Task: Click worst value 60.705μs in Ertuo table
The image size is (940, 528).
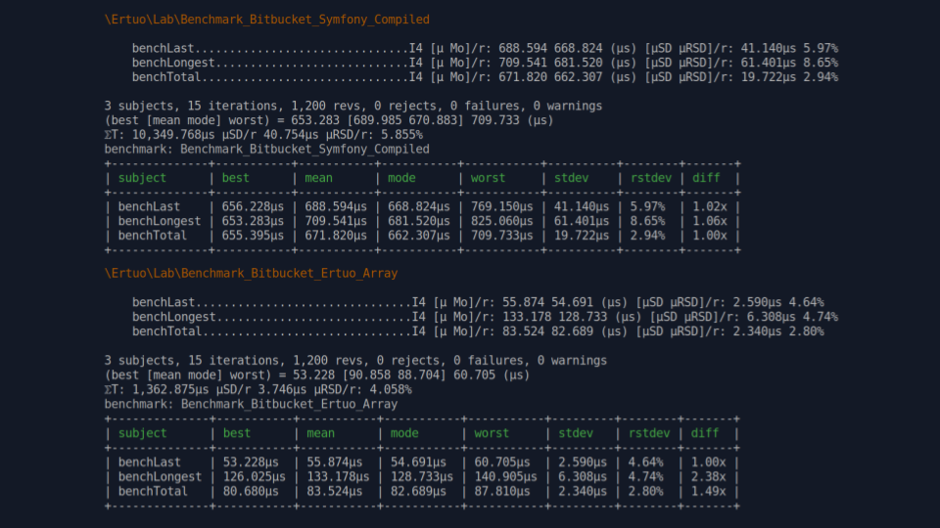Action: (x=502, y=462)
